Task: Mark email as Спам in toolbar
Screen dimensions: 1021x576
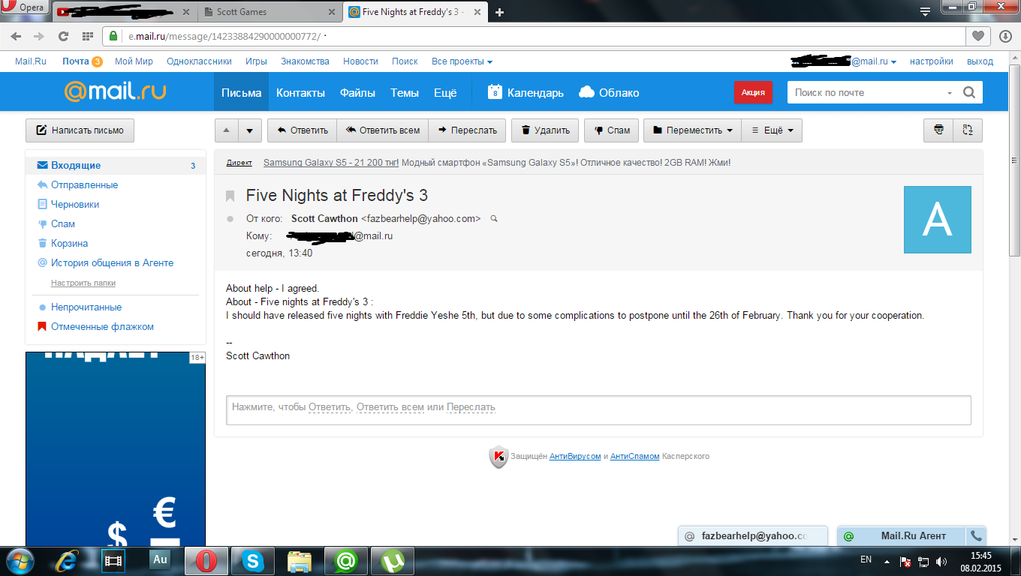Action: tap(612, 130)
